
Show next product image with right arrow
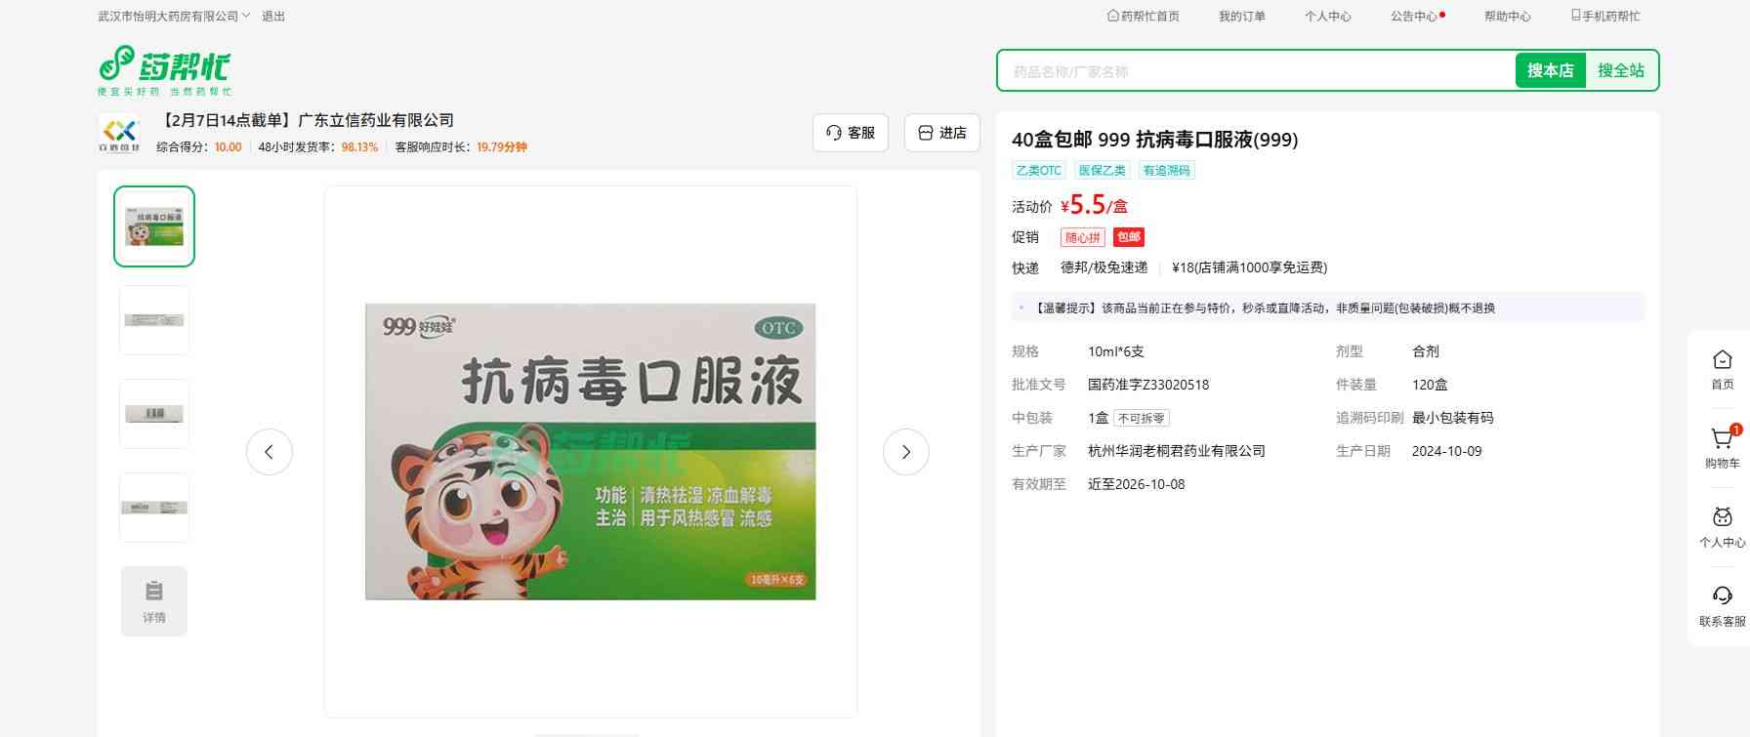point(905,452)
